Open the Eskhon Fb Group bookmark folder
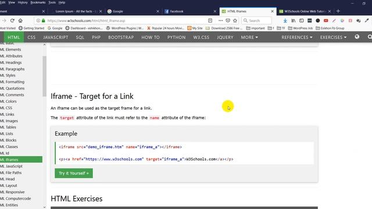Viewport: 372px width, 209px height. pyautogui.click(x=330, y=28)
